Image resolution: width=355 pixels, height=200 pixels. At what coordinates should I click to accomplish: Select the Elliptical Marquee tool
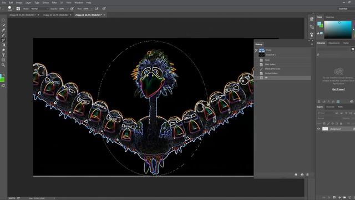pyautogui.click(x=3, y=20)
